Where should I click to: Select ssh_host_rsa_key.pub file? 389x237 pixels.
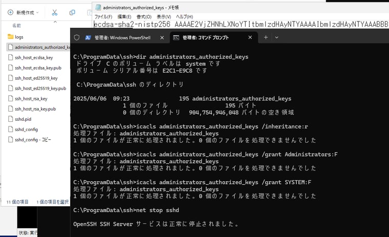coord(35,109)
